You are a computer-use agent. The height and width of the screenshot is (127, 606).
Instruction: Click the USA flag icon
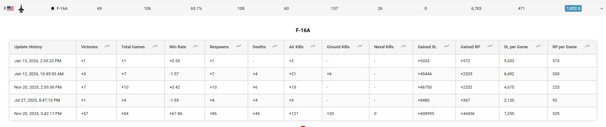click(11, 9)
